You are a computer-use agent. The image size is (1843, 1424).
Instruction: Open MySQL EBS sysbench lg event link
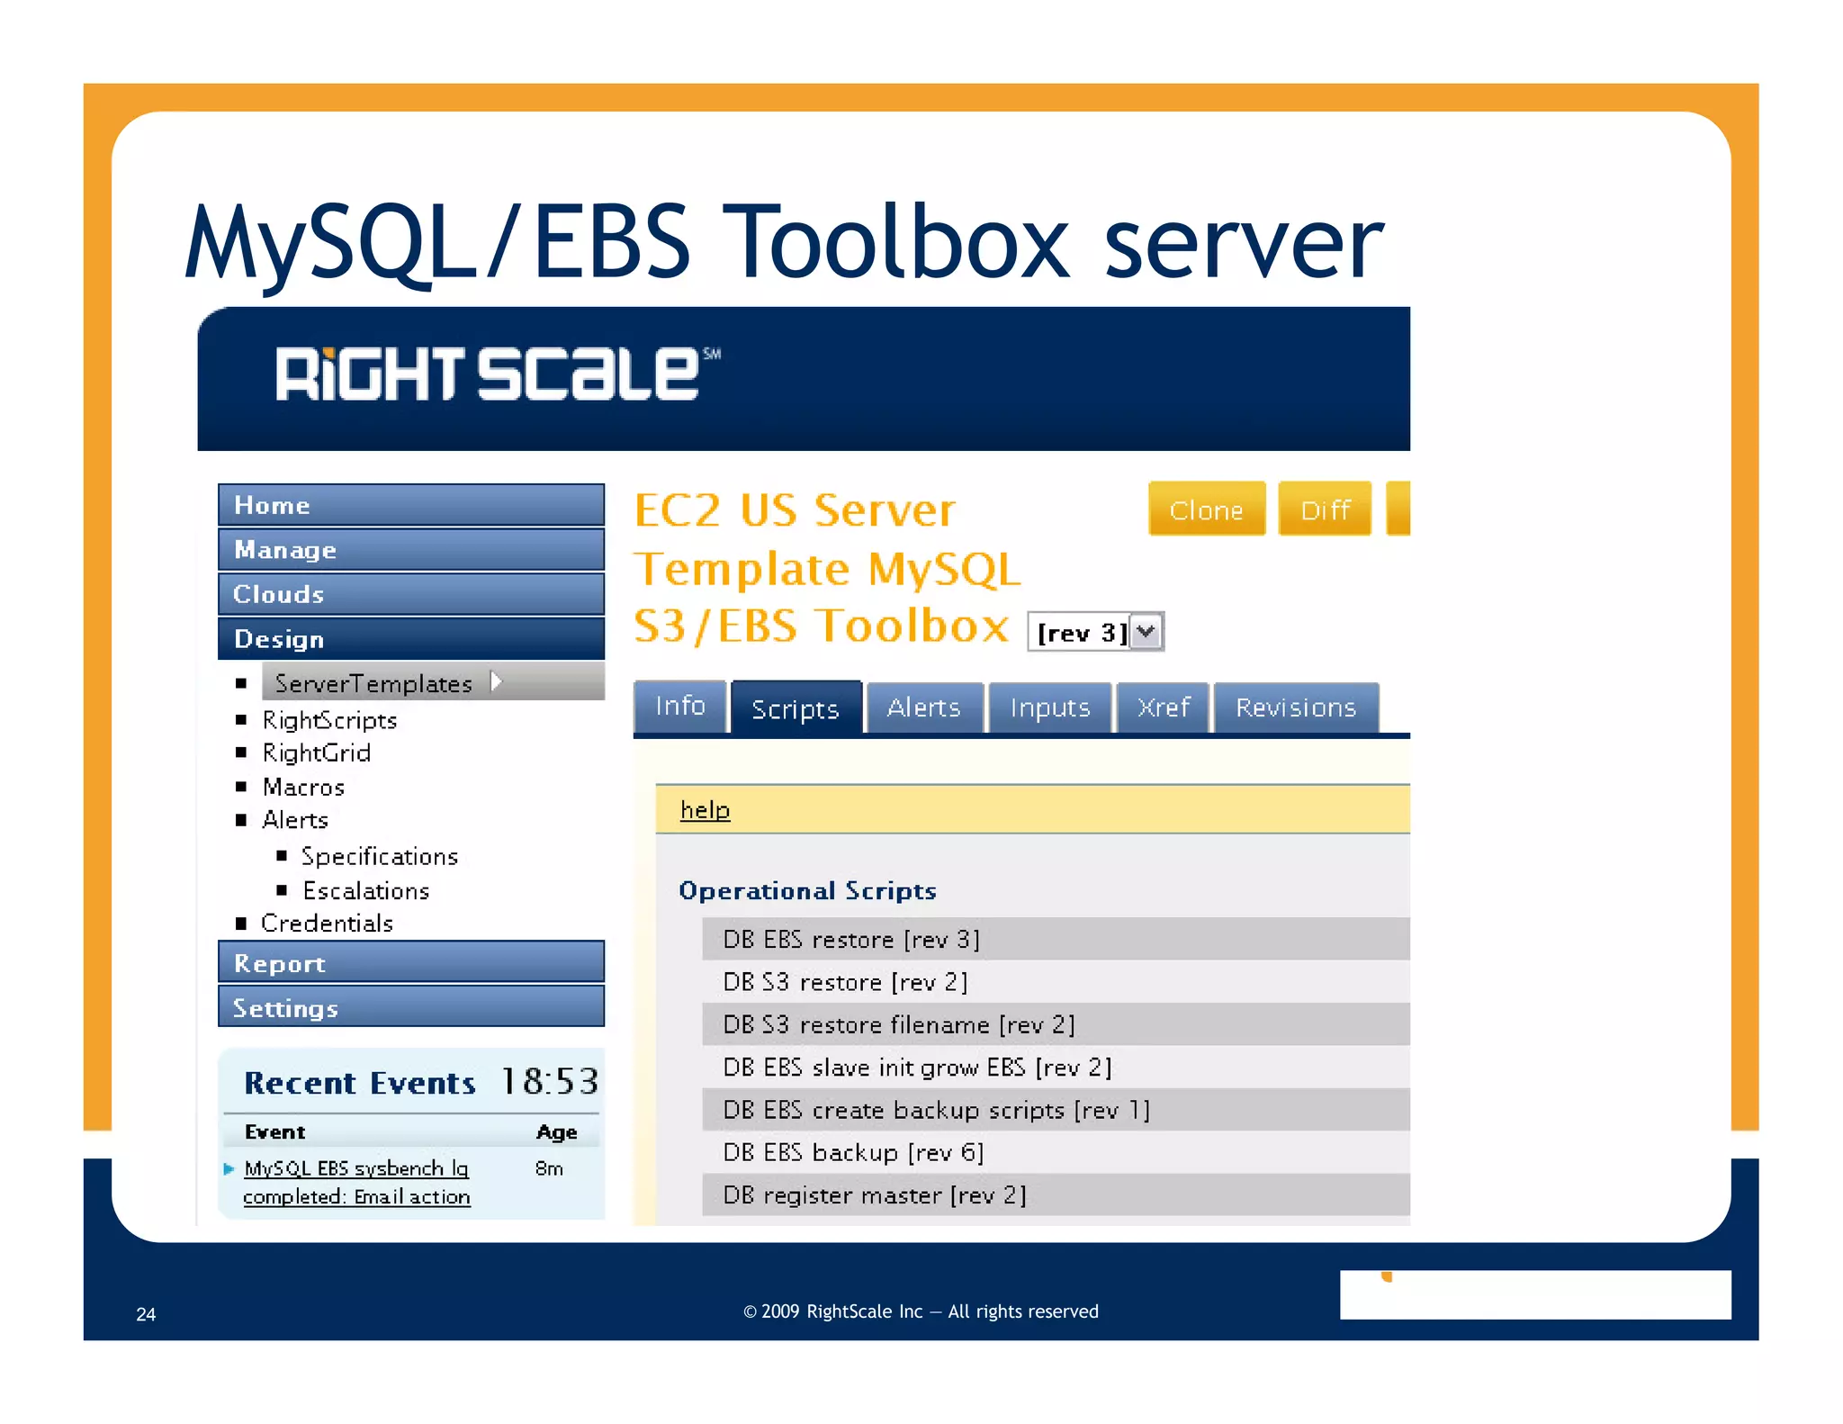(x=356, y=1182)
